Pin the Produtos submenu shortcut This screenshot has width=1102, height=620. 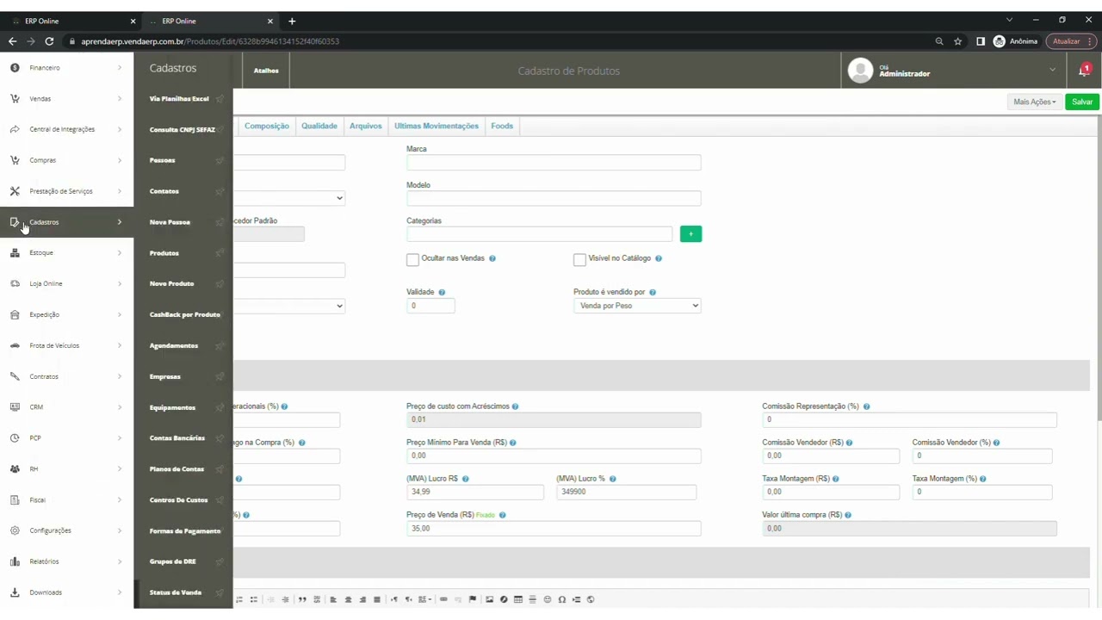pyautogui.click(x=220, y=253)
